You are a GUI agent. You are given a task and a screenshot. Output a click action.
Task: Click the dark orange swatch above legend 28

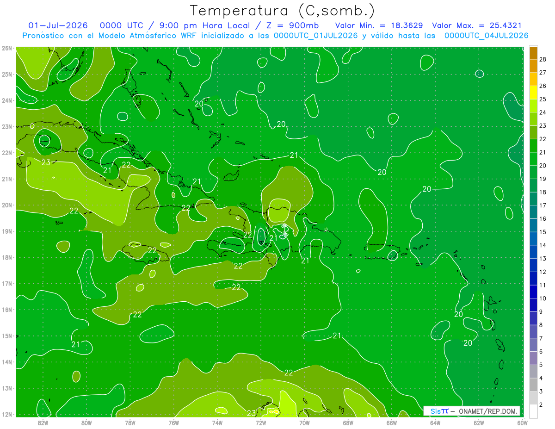tap(533, 53)
